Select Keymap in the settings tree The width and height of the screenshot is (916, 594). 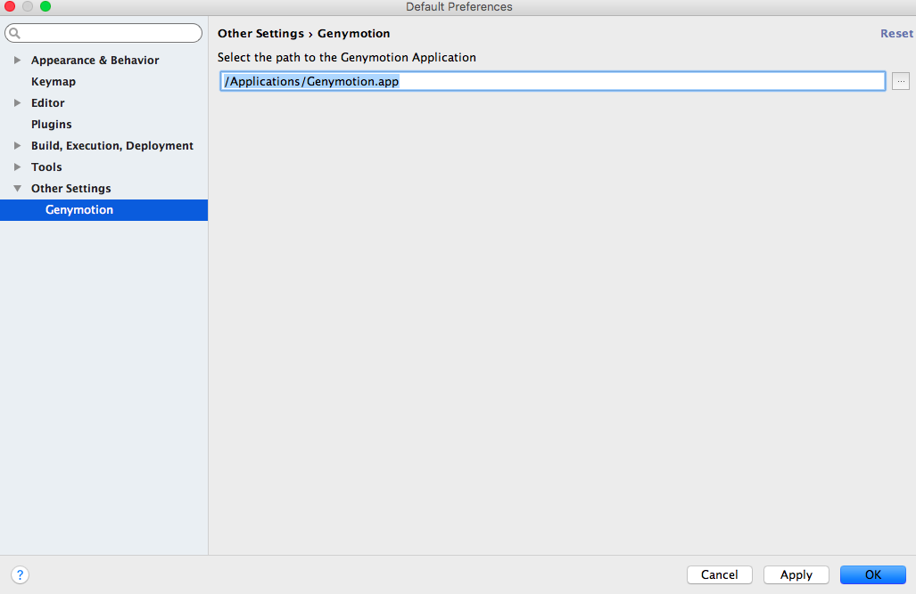[x=54, y=82]
